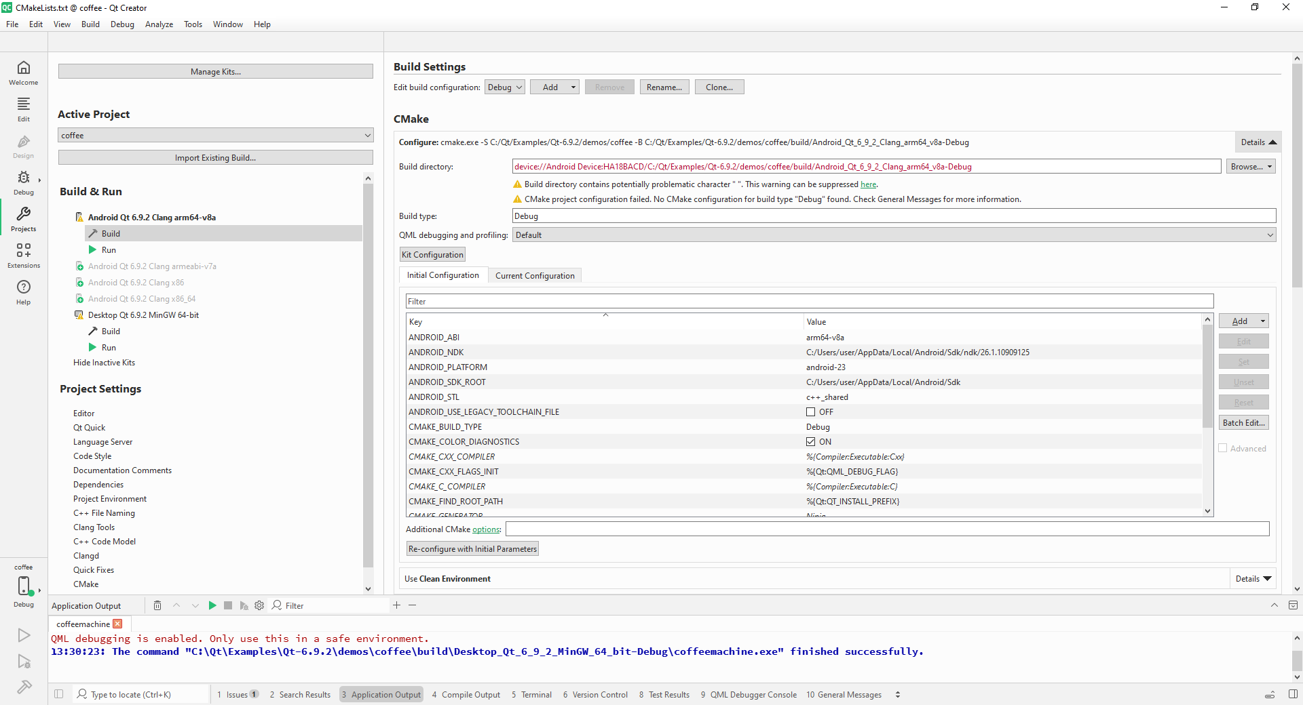Open the QML debugging and profiling dropdown

894,235
